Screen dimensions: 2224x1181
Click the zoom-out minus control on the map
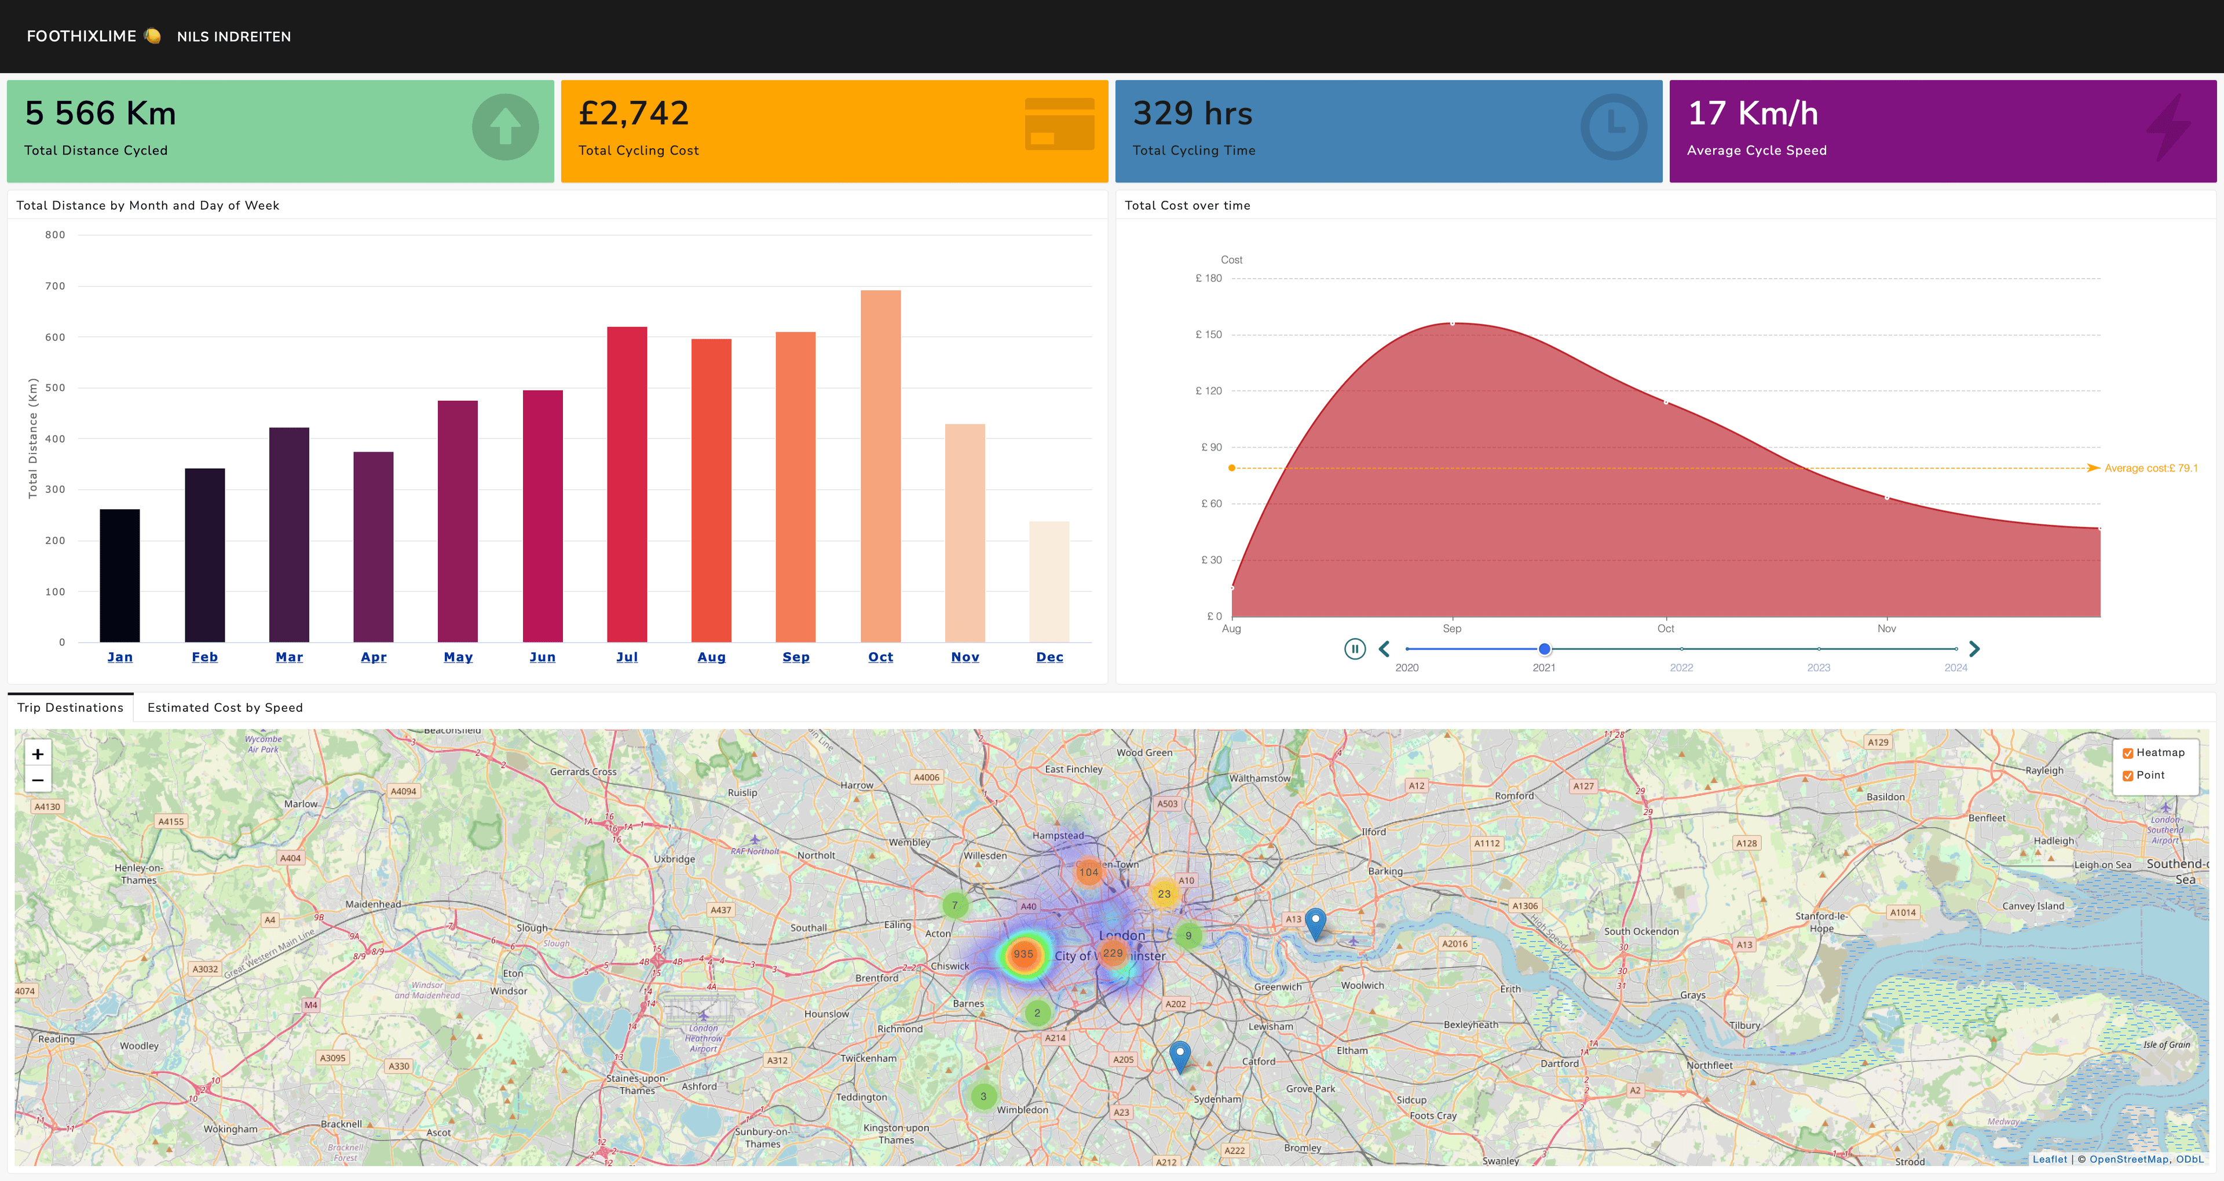pos(37,780)
